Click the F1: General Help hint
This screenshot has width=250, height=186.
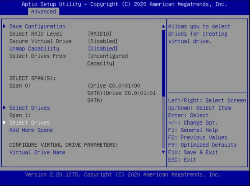pos(193,130)
